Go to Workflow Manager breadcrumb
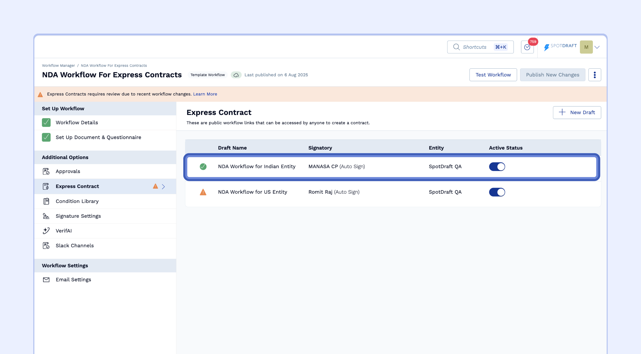The image size is (641, 354). pyautogui.click(x=58, y=66)
